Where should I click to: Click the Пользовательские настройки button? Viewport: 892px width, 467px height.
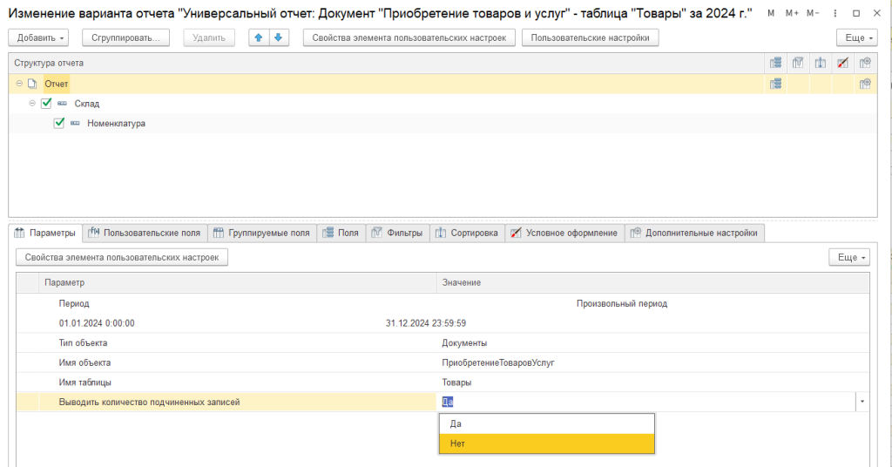(590, 37)
